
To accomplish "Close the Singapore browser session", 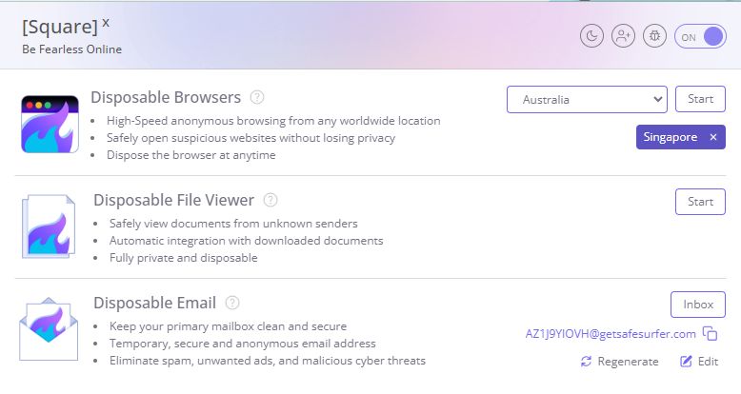I will (713, 137).
